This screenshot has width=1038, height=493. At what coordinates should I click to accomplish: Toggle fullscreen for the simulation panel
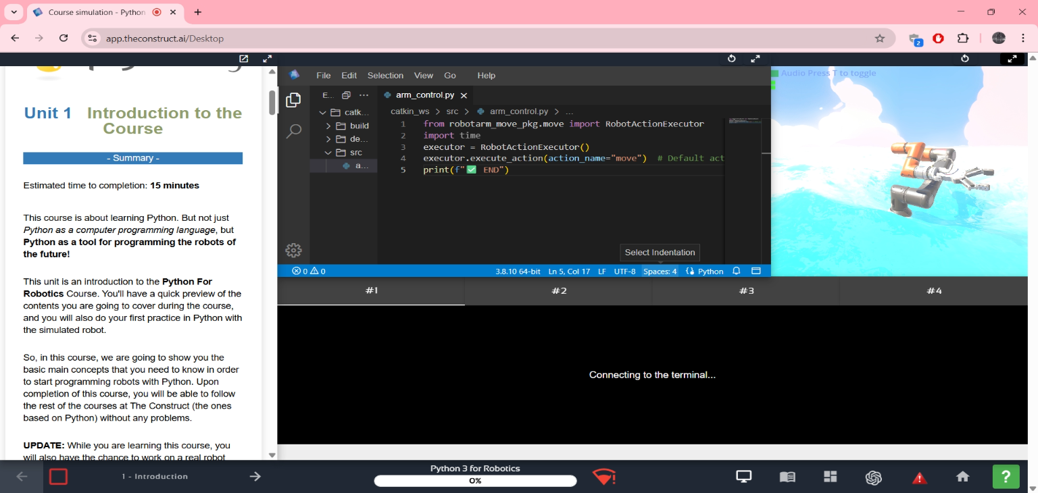point(1012,59)
